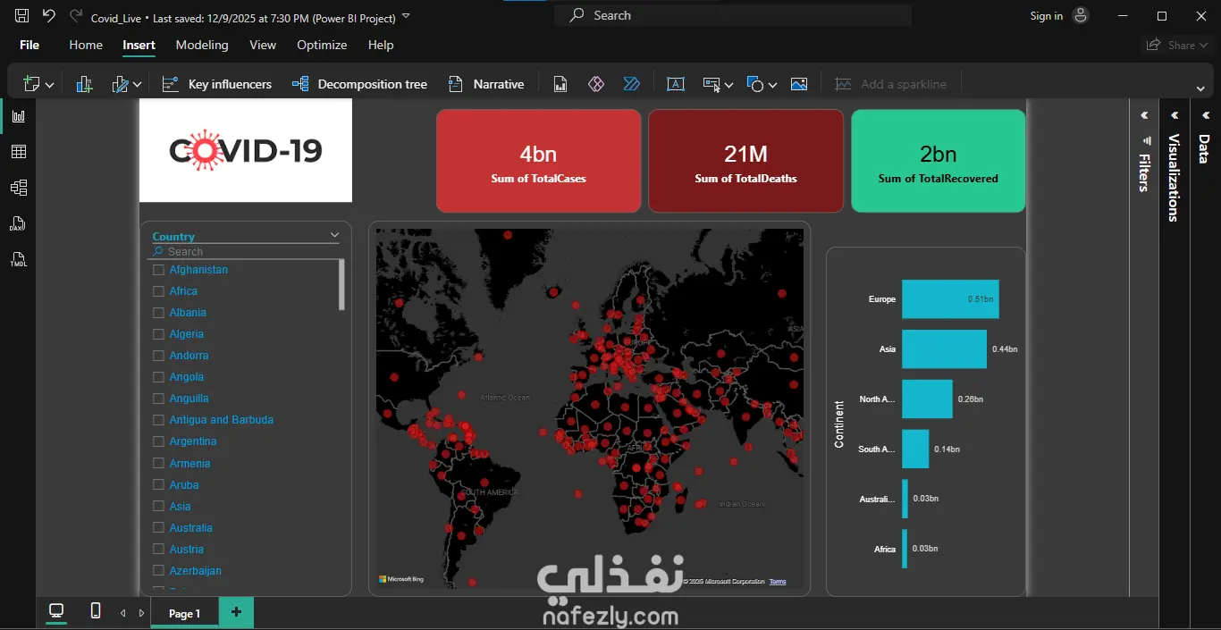The height and width of the screenshot is (630, 1221).
Task: Open the file title dropdown arrow
Action: coord(406,16)
